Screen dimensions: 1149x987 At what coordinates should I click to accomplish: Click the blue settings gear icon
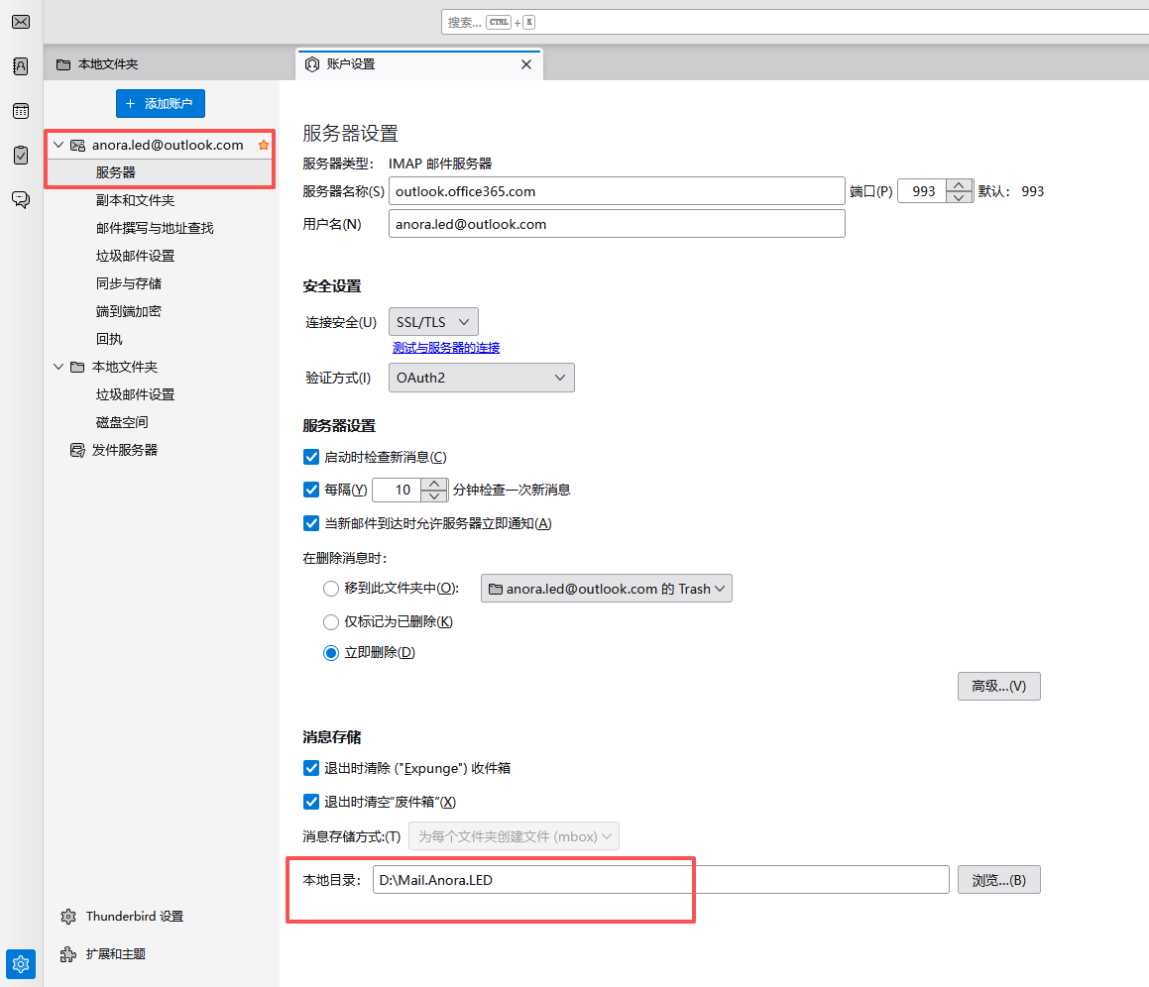[21, 963]
